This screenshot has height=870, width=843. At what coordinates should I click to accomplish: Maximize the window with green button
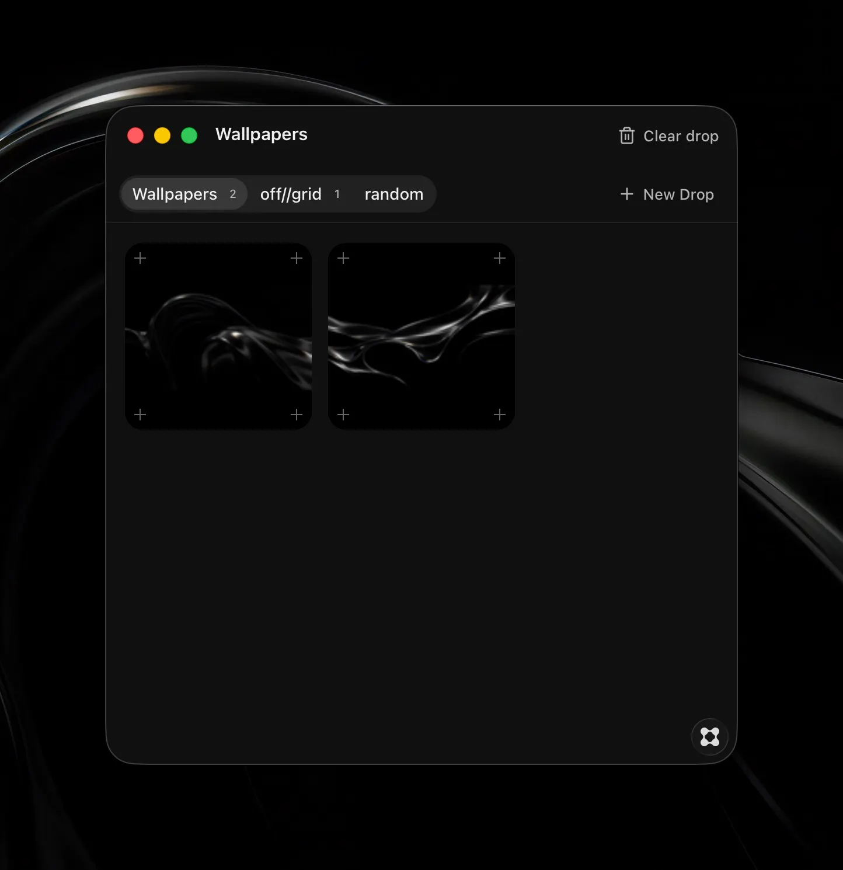click(x=189, y=135)
